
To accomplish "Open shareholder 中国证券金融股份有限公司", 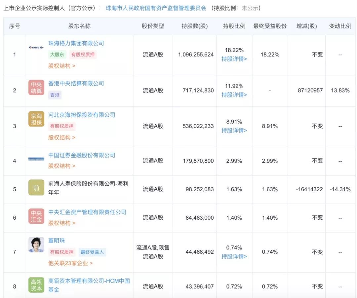I will (x=82, y=155).
